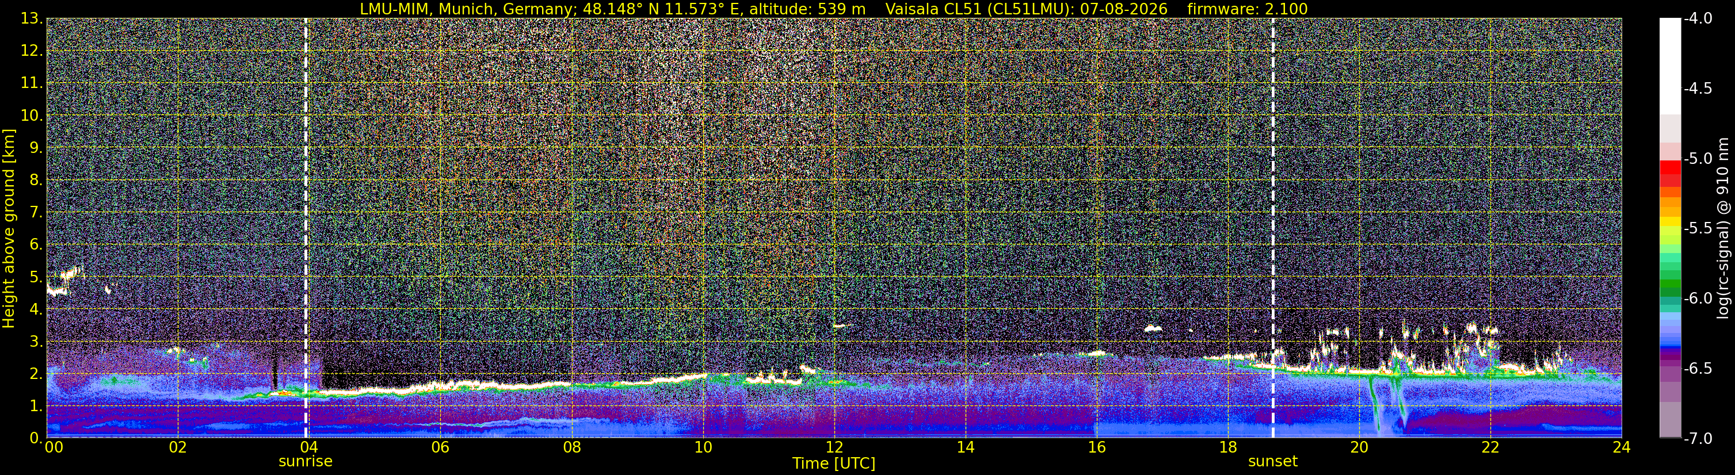Click height axis tick label '9.'
The width and height of the screenshot is (1735, 475).
click(x=35, y=147)
